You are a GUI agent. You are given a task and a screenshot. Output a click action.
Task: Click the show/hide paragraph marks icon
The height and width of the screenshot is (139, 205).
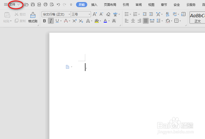(x=175, y=14)
